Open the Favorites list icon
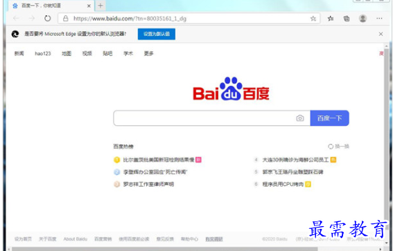This screenshot has height=251, width=393. click(x=331, y=18)
